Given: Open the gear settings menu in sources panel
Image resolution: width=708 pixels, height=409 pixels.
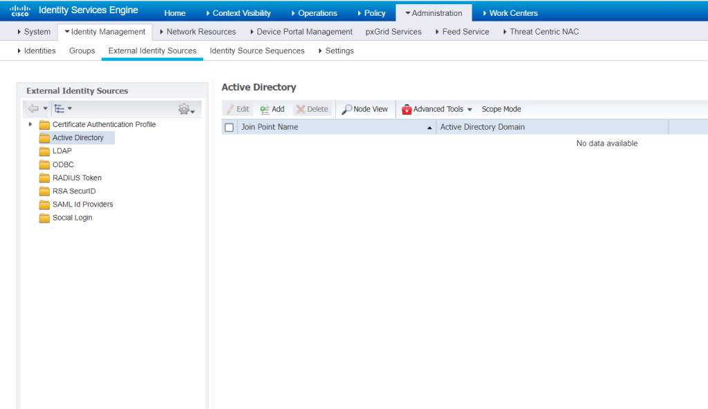Looking at the screenshot, I should pos(186,109).
